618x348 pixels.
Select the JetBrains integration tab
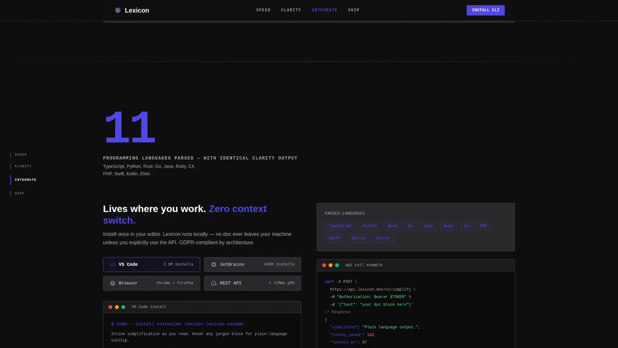pos(252,265)
